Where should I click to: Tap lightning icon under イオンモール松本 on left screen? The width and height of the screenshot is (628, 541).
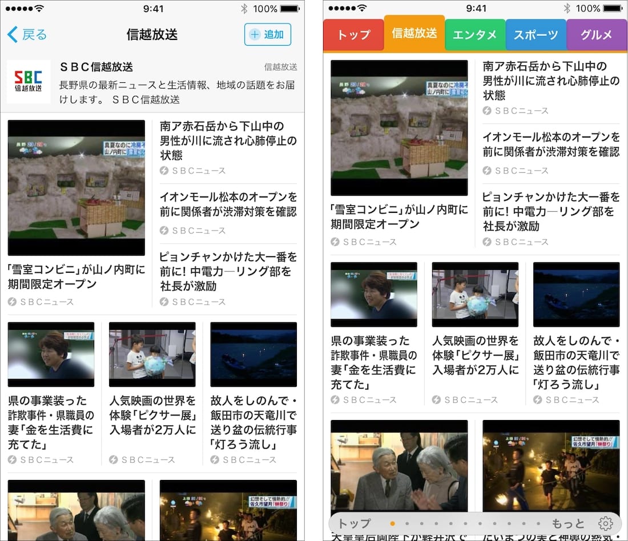tap(164, 230)
